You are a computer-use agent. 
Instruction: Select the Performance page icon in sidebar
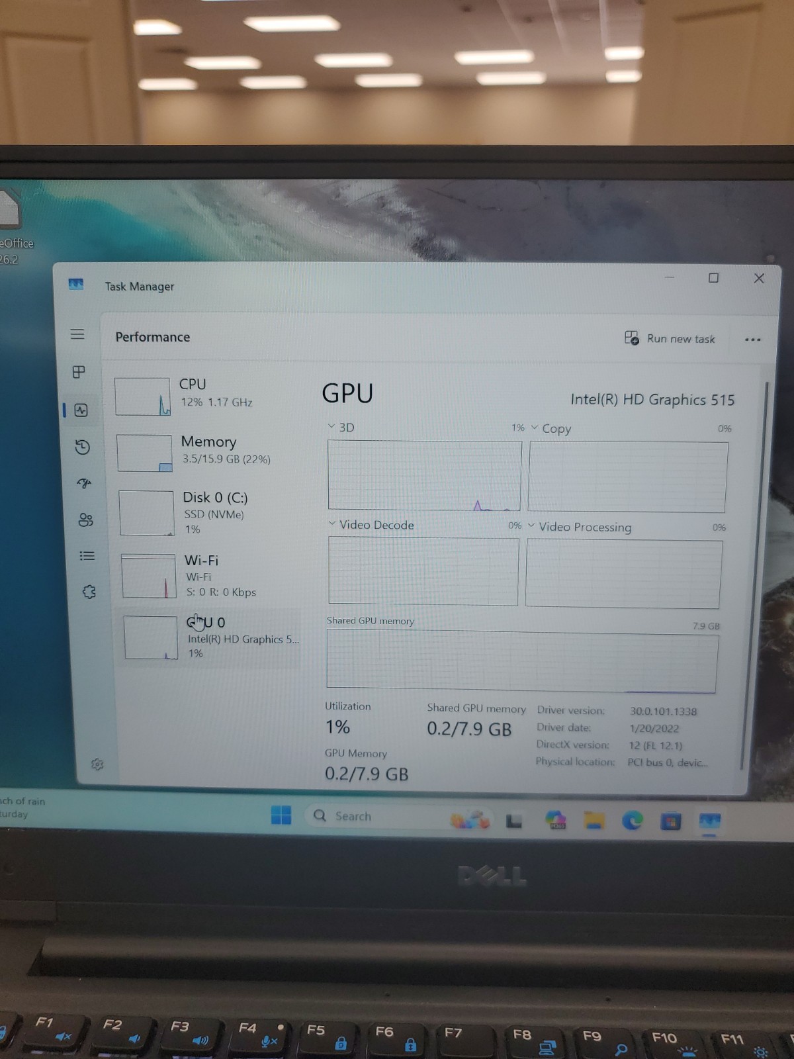pos(81,410)
